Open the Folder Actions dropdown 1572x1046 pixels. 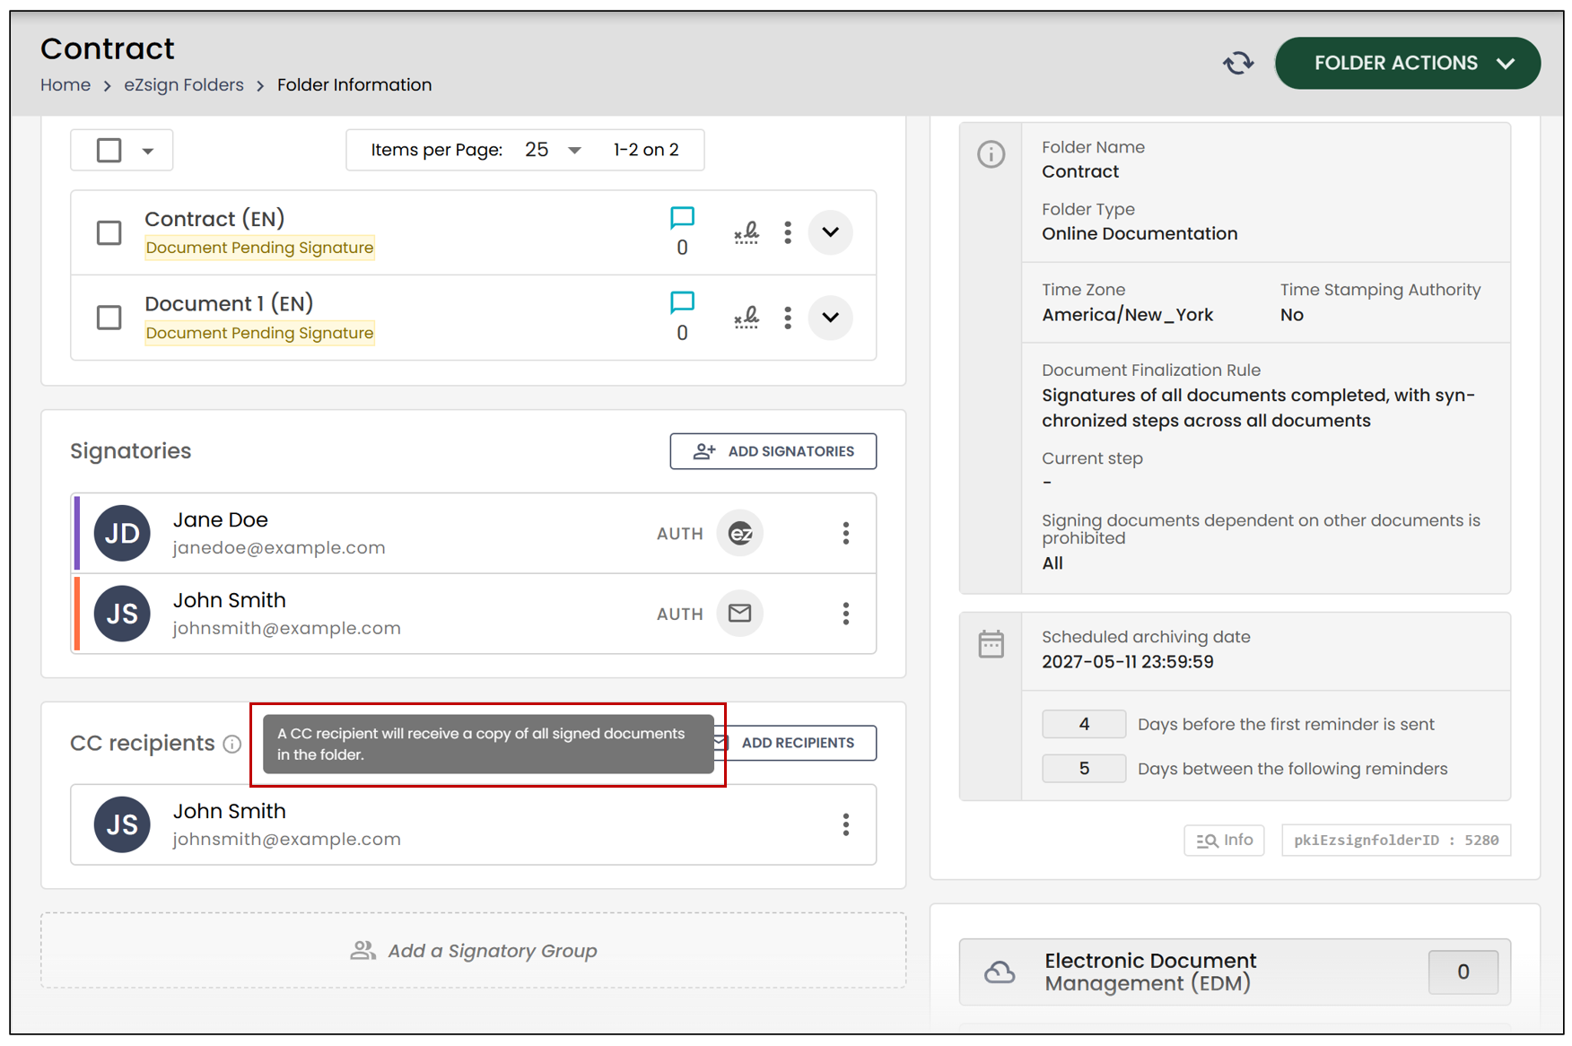tap(1407, 63)
